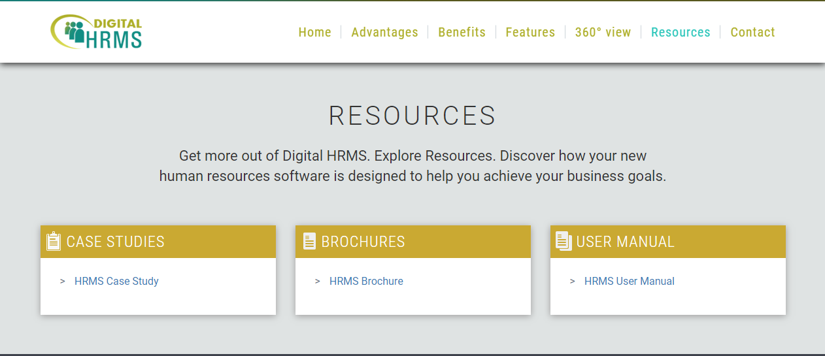Download the HRMS Brochure link
The height and width of the screenshot is (356, 825).
click(366, 281)
